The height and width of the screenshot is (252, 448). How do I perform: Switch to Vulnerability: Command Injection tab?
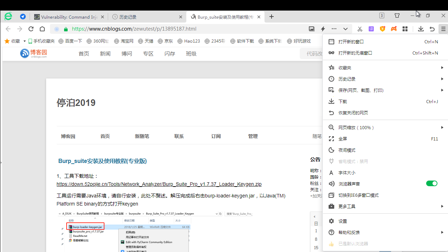pyautogui.click(x=66, y=17)
